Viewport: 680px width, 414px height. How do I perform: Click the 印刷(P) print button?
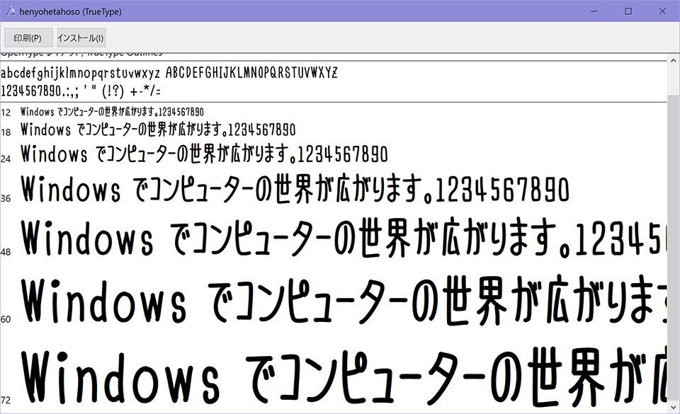click(28, 38)
